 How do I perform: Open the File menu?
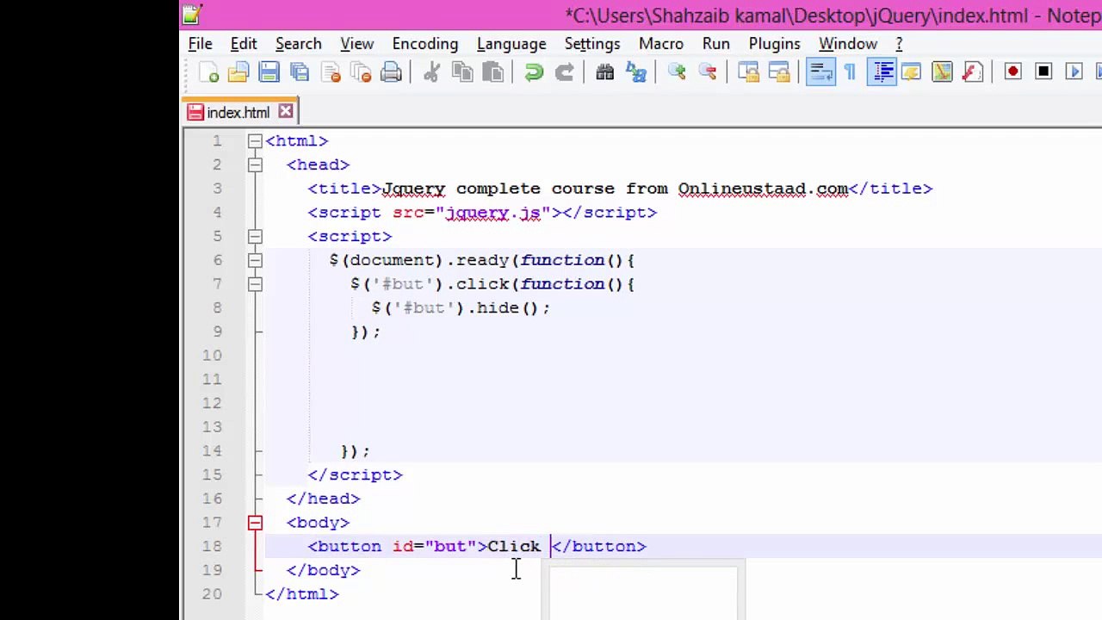click(x=200, y=44)
